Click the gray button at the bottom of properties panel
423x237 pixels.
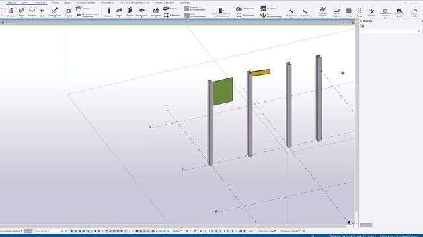coord(366,225)
